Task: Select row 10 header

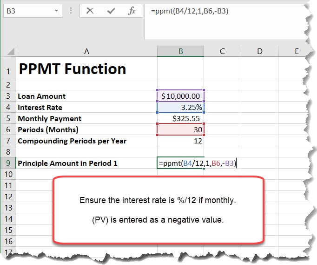Action: click(8, 174)
